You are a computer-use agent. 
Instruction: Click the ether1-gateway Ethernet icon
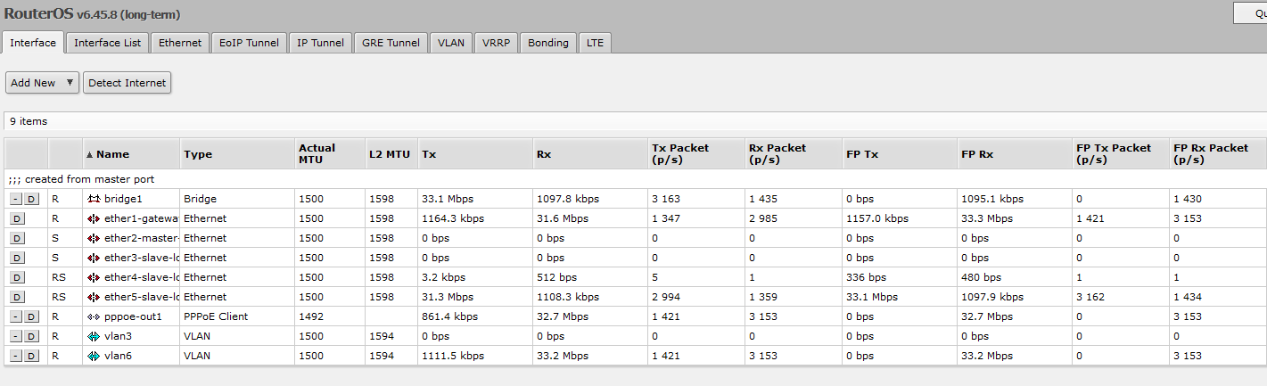[x=94, y=218]
